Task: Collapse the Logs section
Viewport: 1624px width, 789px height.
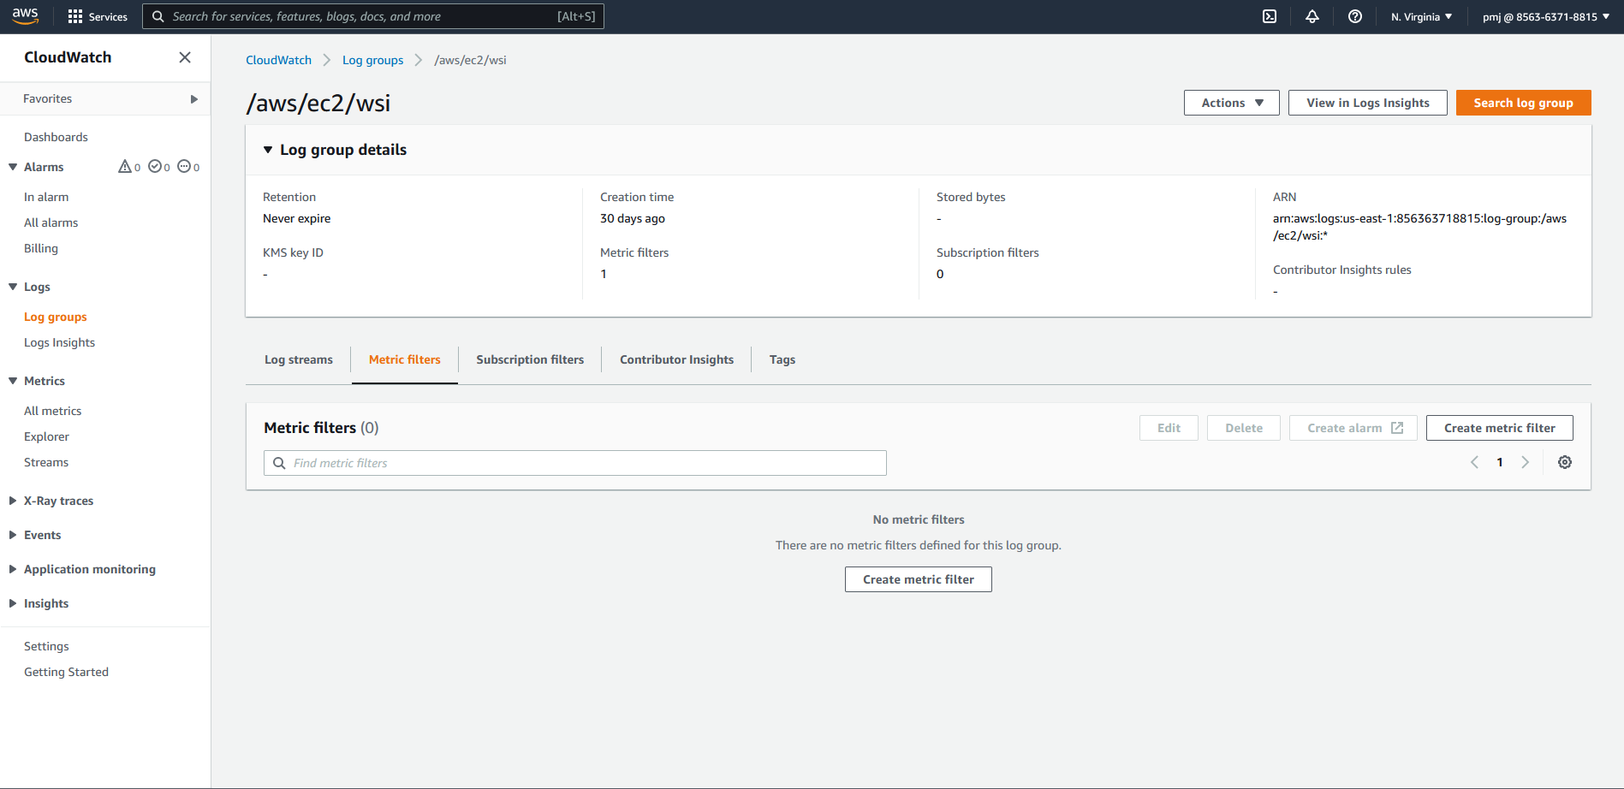Action: pyautogui.click(x=13, y=287)
